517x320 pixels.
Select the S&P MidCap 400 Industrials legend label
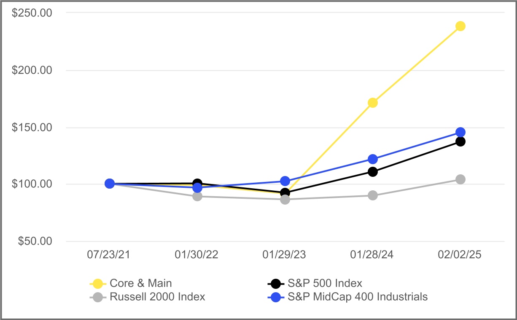[x=358, y=297]
